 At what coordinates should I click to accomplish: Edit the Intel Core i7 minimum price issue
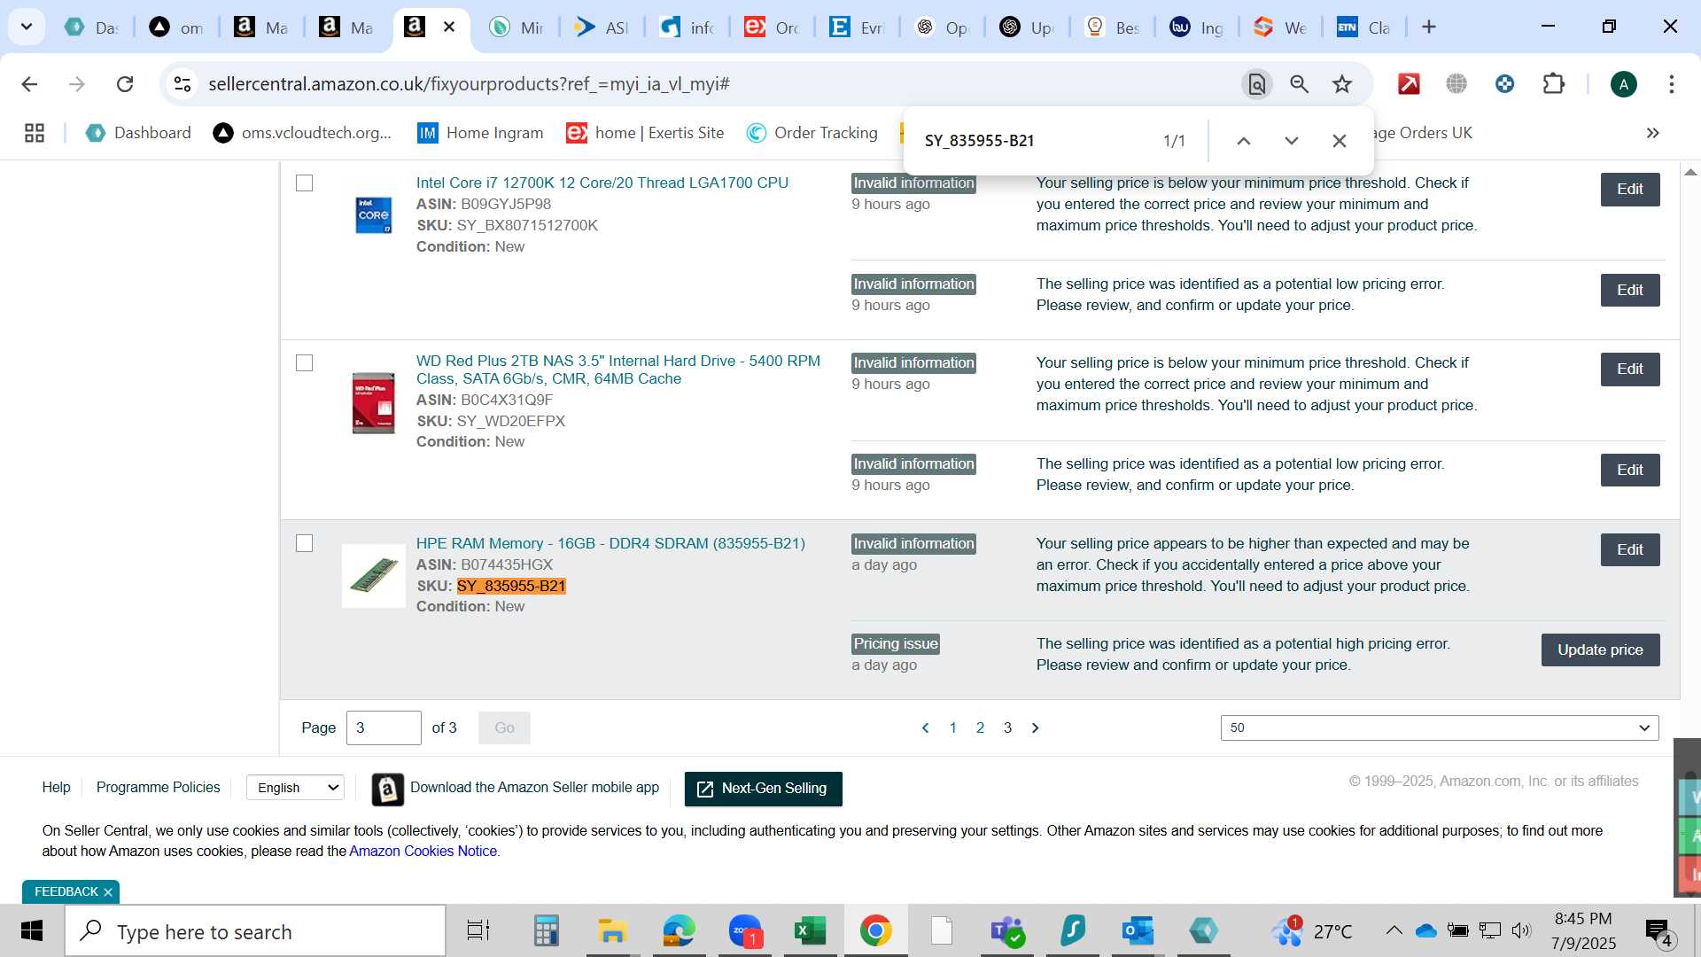coord(1629,189)
